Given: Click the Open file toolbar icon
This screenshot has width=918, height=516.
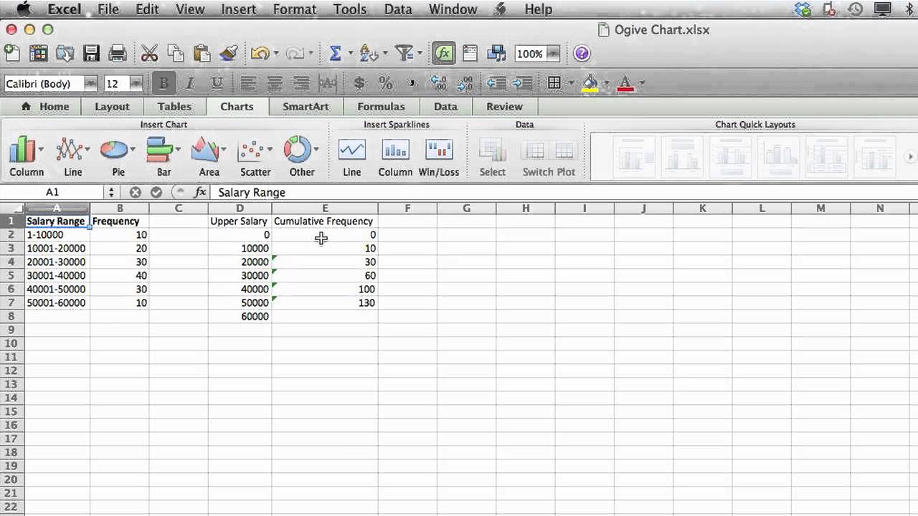Looking at the screenshot, I should click(x=65, y=53).
